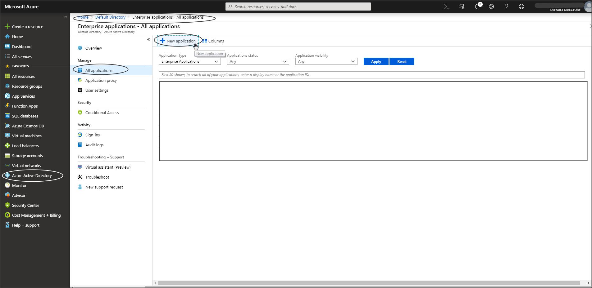Viewport: 592px width, 288px height.
Task: Click the Microsoft Azure portal title
Action: [22, 7]
